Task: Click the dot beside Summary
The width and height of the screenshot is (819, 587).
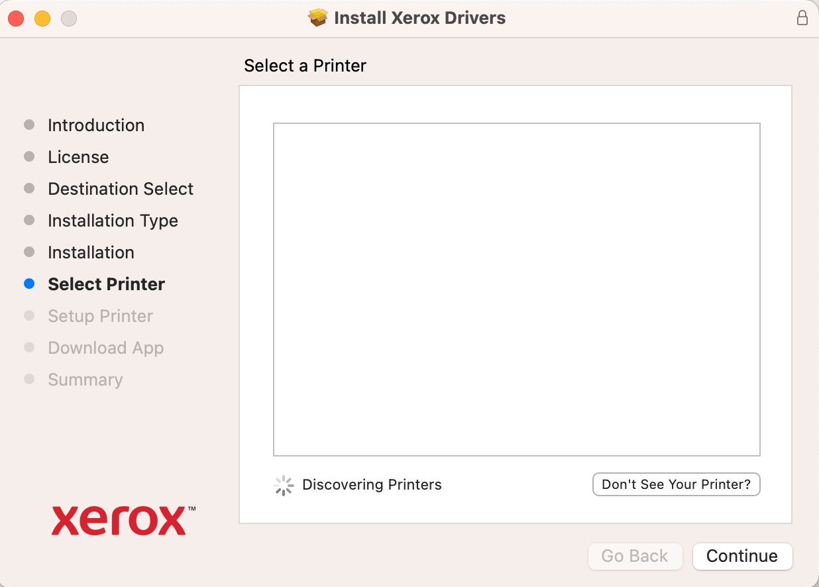Action: tap(29, 379)
